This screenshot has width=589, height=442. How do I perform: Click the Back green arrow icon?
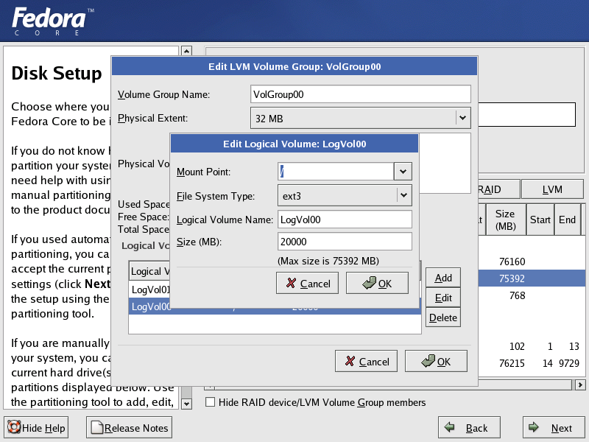coord(449,427)
